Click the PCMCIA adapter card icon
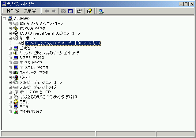 (16, 28)
